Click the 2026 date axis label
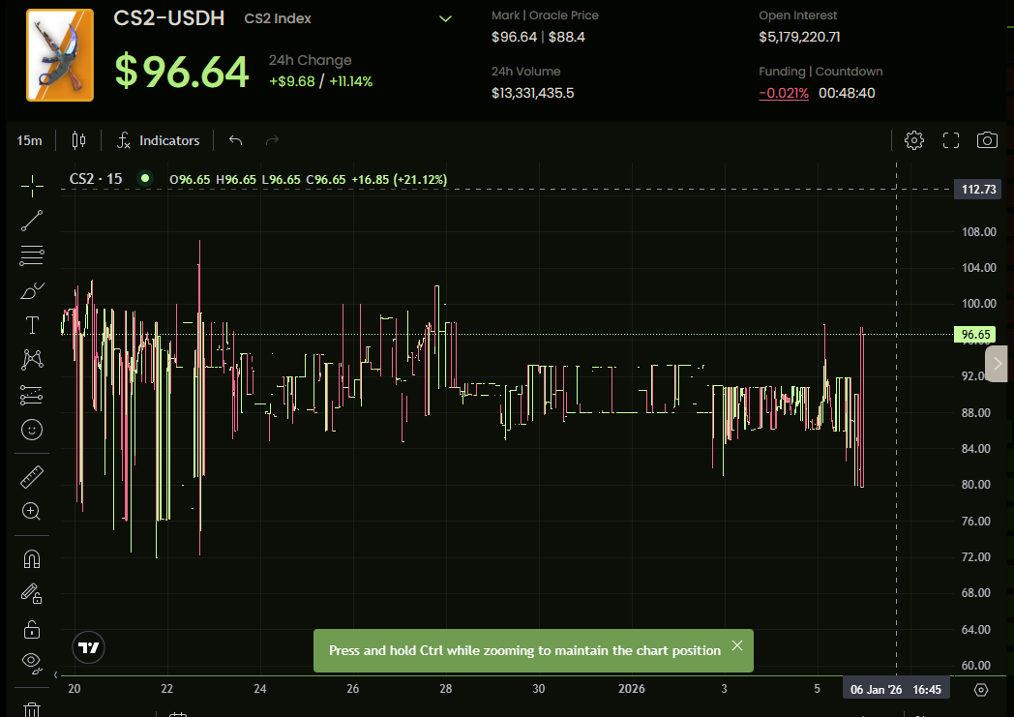 tap(631, 689)
